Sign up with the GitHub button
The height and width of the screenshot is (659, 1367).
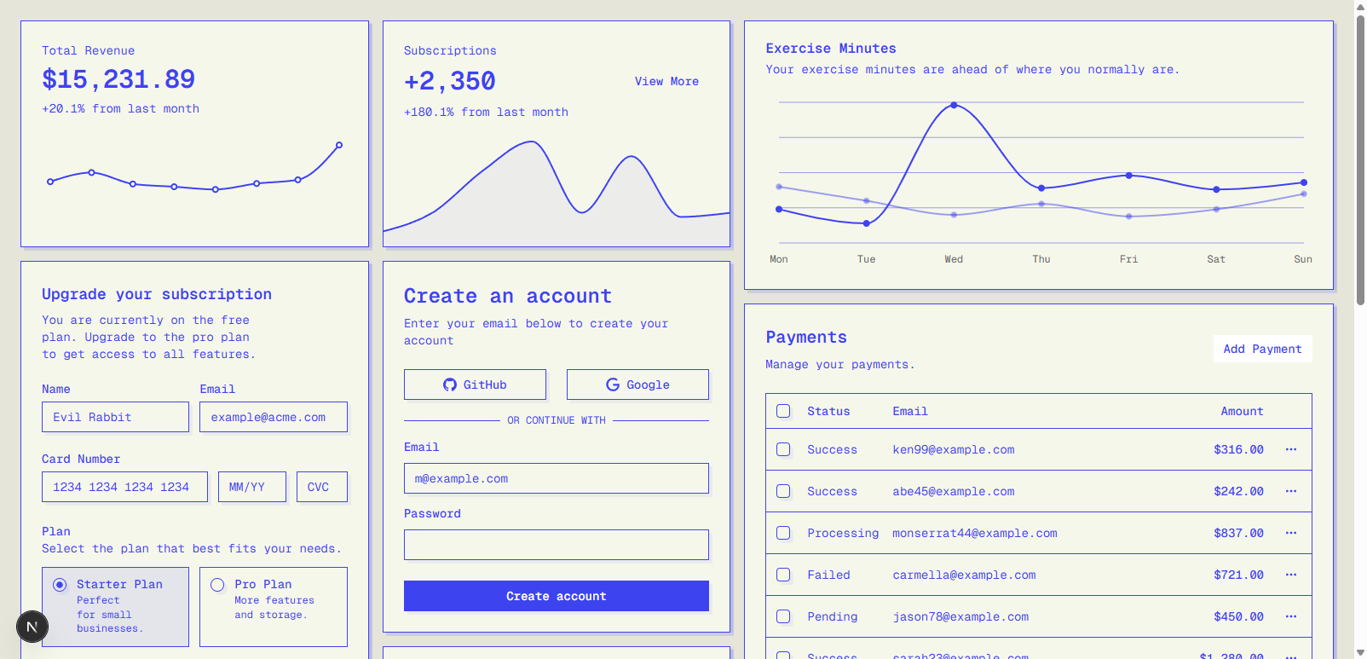[x=475, y=384]
